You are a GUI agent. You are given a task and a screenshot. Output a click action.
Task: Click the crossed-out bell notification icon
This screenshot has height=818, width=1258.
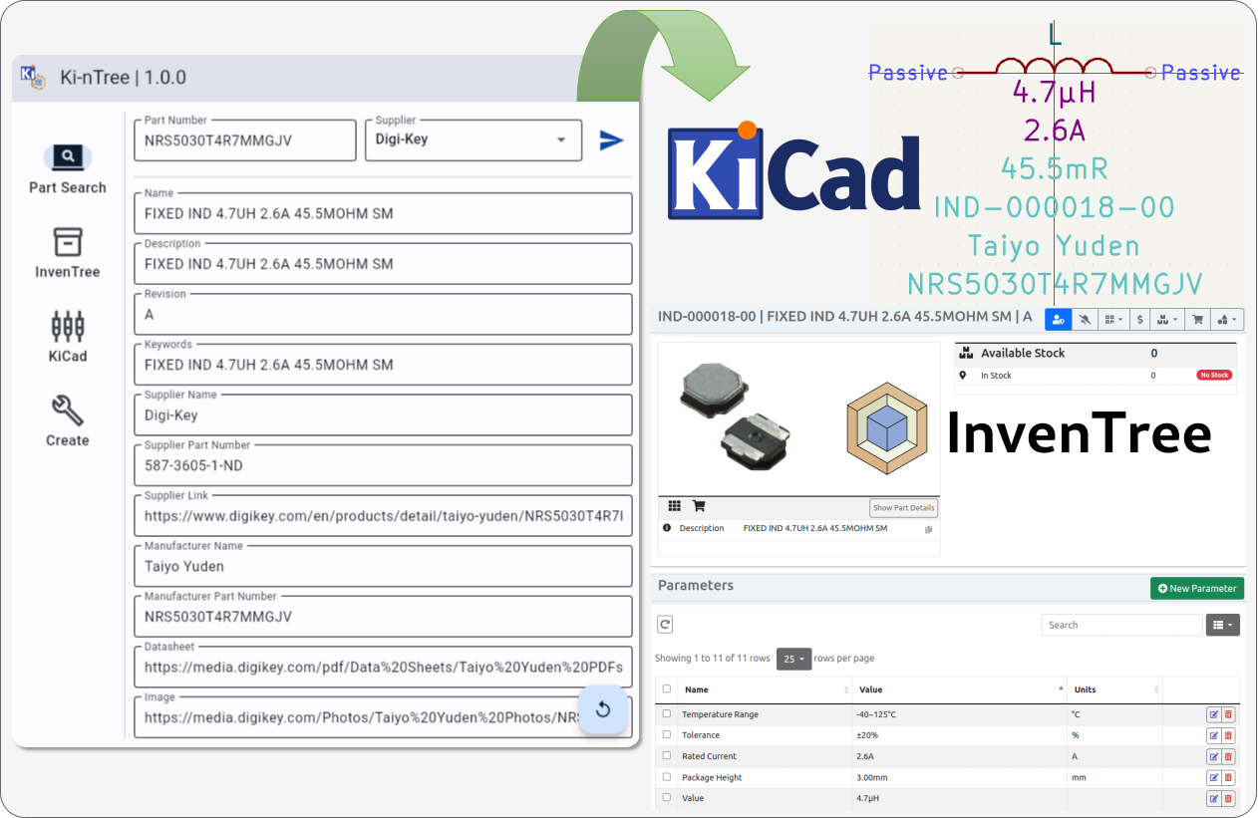pyautogui.click(x=1085, y=320)
